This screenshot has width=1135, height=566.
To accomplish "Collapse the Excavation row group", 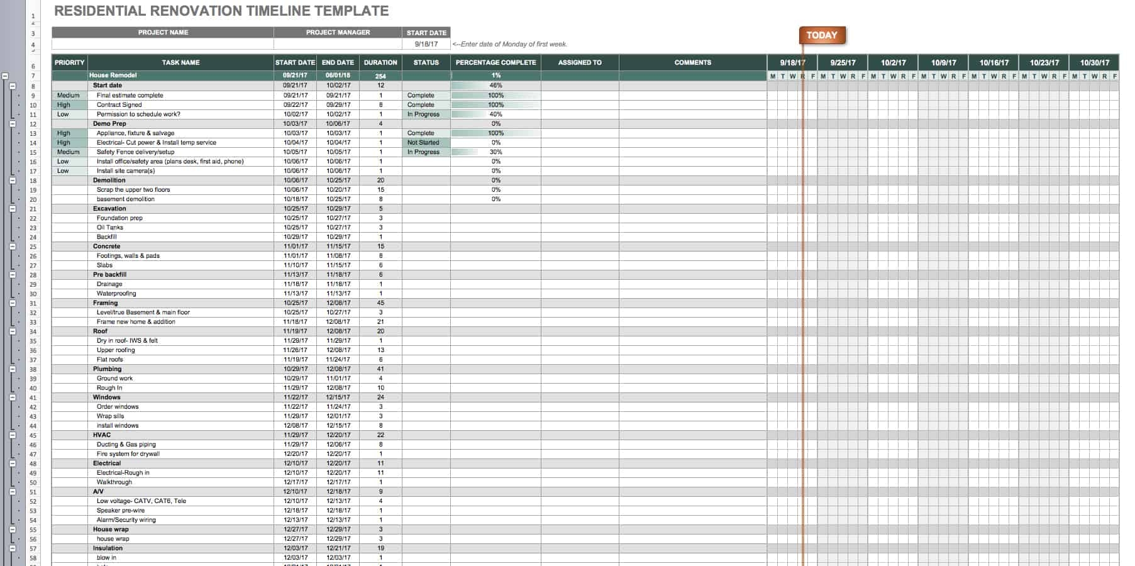I will 14,208.
